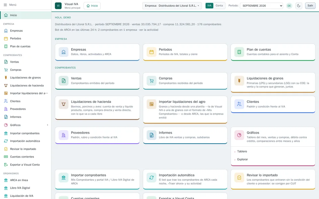Open the Importar liquidaciones del agro card
Image resolution: width=319 pixels, height=199 pixels.
185,110
